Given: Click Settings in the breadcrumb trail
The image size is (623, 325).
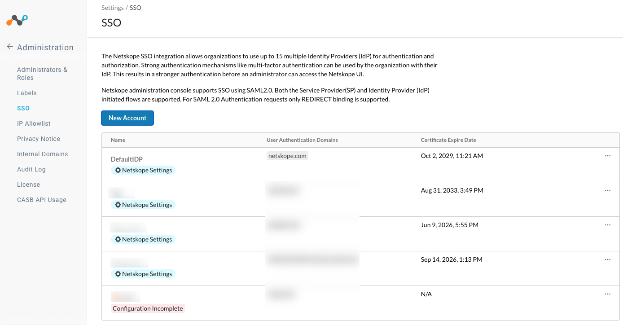Looking at the screenshot, I should point(112,8).
